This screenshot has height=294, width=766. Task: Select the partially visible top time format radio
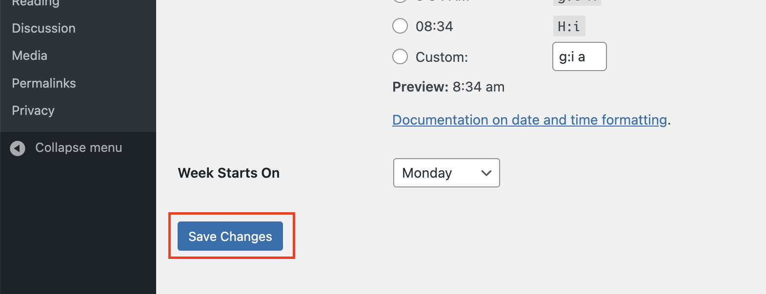click(x=400, y=1)
